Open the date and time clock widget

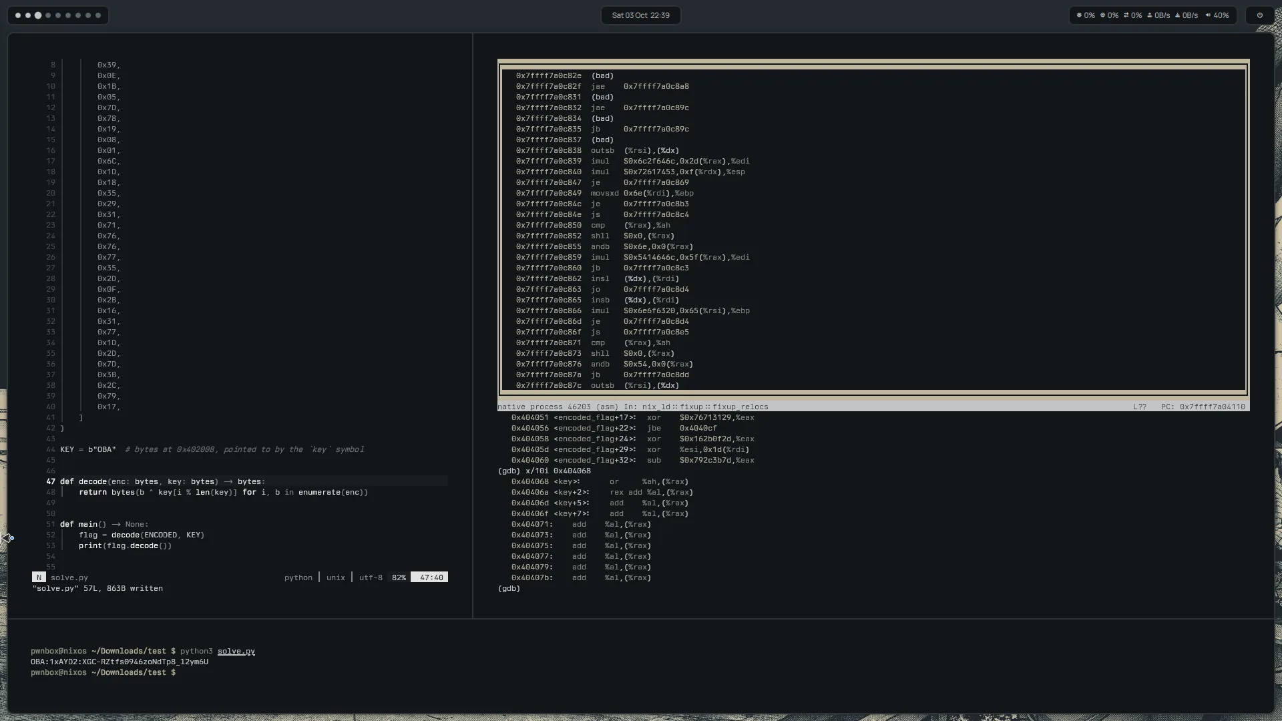click(x=641, y=15)
